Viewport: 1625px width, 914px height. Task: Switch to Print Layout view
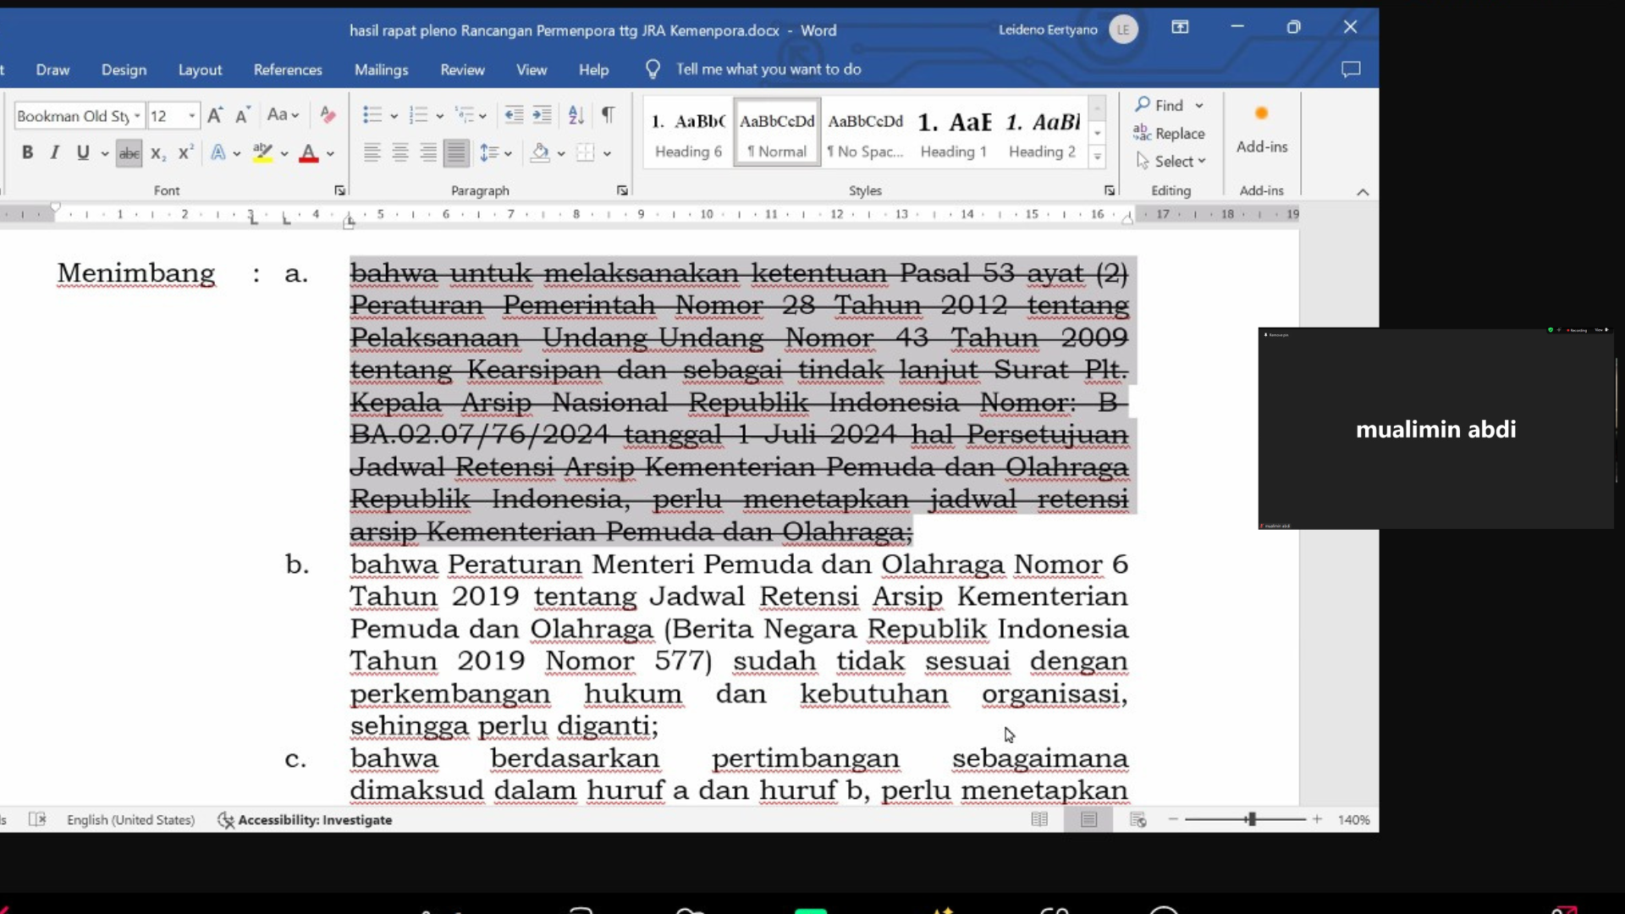pos(1088,819)
